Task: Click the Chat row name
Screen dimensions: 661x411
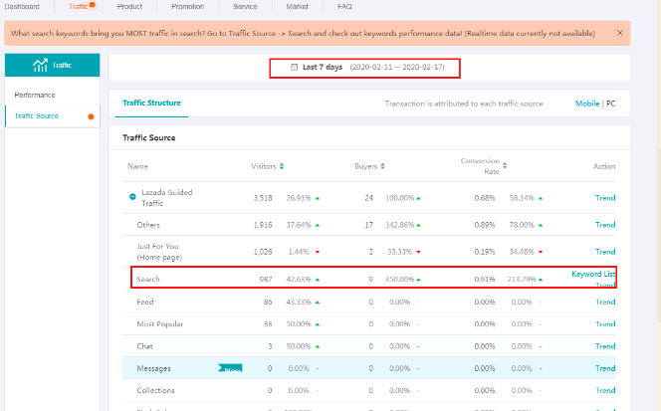Action: point(144,346)
